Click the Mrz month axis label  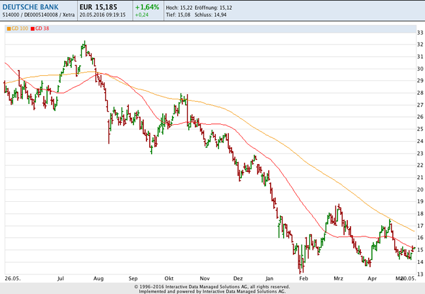(338, 278)
